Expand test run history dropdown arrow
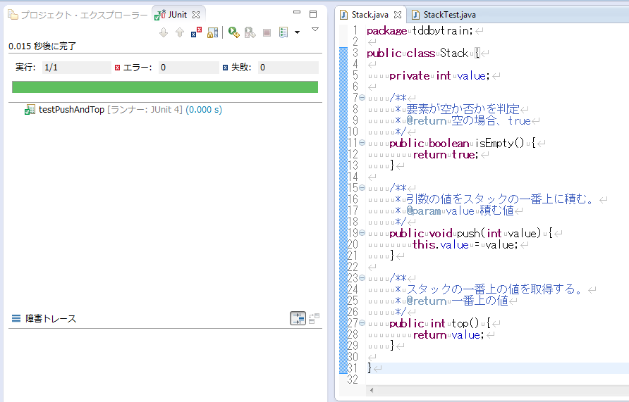Screen dimensions: 629x402 click(x=298, y=32)
